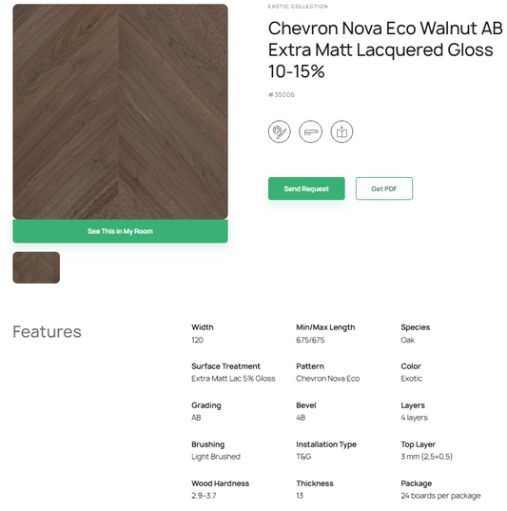This screenshot has height=511, width=507.
Task: Click the Exotic Collection label
Action: [x=298, y=7]
